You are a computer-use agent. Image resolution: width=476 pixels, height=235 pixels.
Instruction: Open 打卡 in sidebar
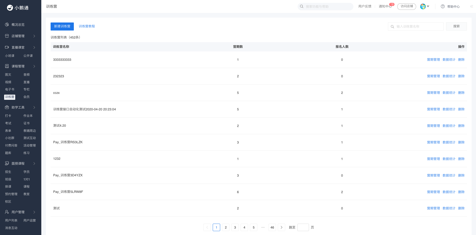coord(8,116)
